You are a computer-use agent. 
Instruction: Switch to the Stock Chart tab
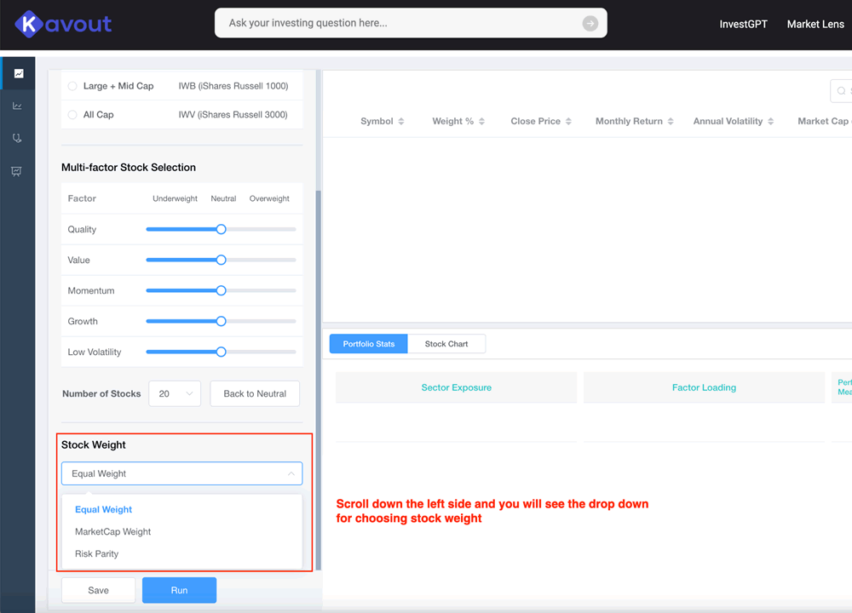click(x=446, y=344)
